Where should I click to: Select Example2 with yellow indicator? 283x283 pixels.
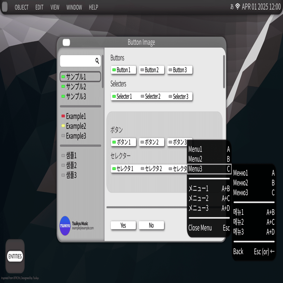80,126
